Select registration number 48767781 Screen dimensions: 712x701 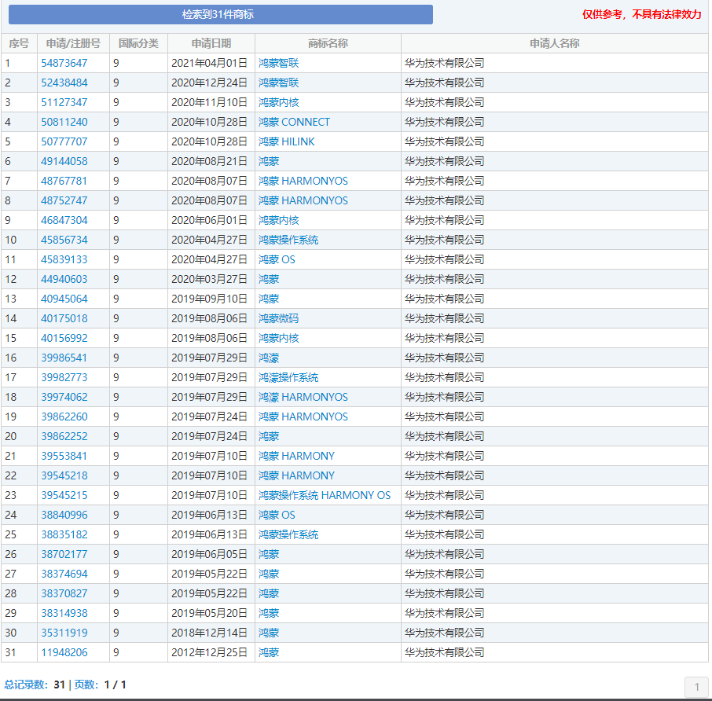(x=64, y=181)
